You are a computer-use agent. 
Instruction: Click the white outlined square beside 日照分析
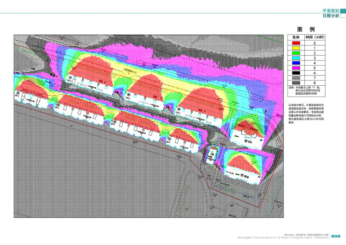click(343, 16)
